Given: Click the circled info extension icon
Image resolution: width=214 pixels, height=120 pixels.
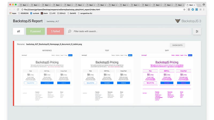Looking at the screenshot, I should pyautogui.click(x=189, y=10).
